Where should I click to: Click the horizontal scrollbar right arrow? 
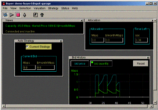(151, 106)
